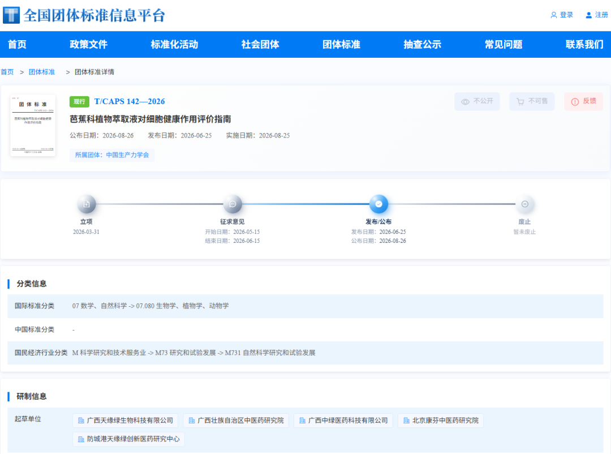611x454 pixels.
Task: Click building icon beside 广西壮族自治区中医药研究院
Action: tap(192, 421)
